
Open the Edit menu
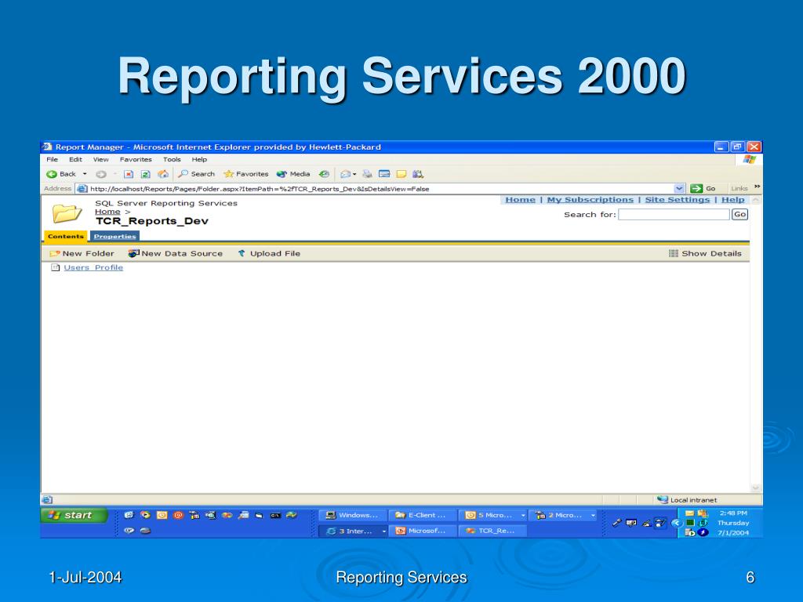tap(75, 159)
